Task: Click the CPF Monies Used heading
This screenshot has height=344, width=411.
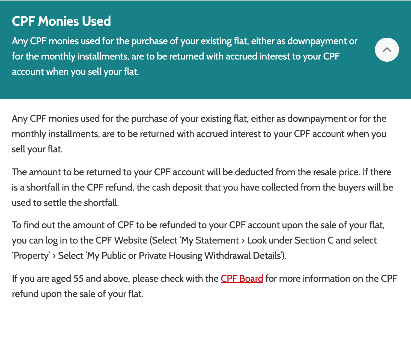Action: [x=61, y=21]
